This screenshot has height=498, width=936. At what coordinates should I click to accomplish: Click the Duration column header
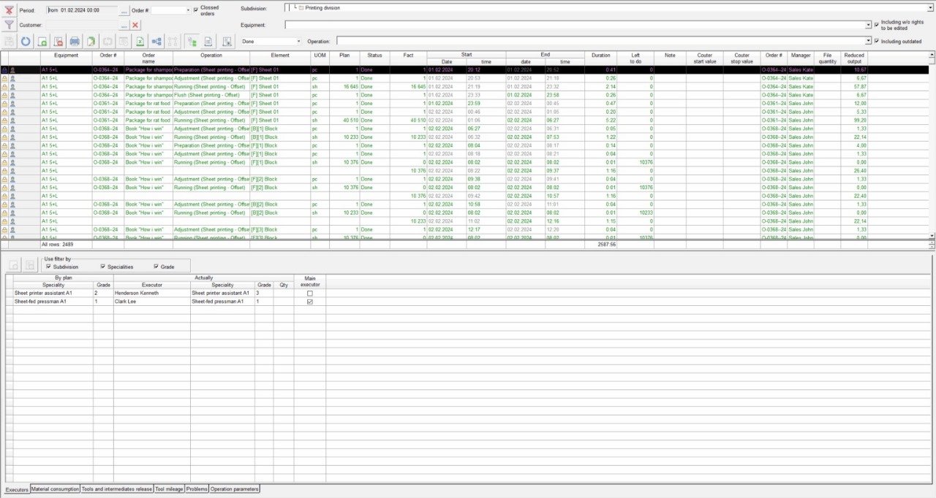[x=600, y=55]
